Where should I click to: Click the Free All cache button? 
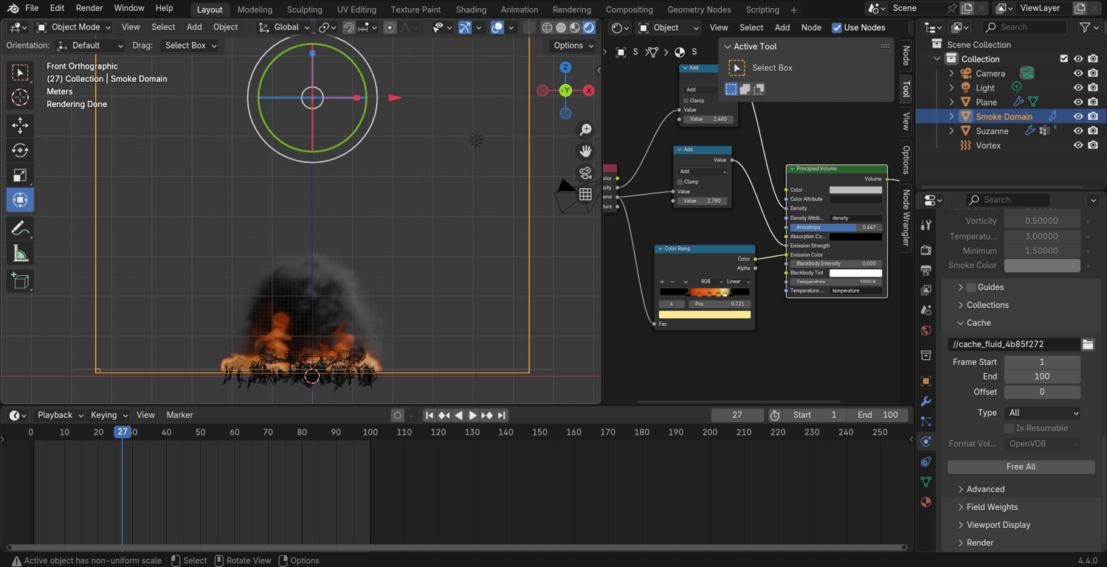coord(1021,467)
